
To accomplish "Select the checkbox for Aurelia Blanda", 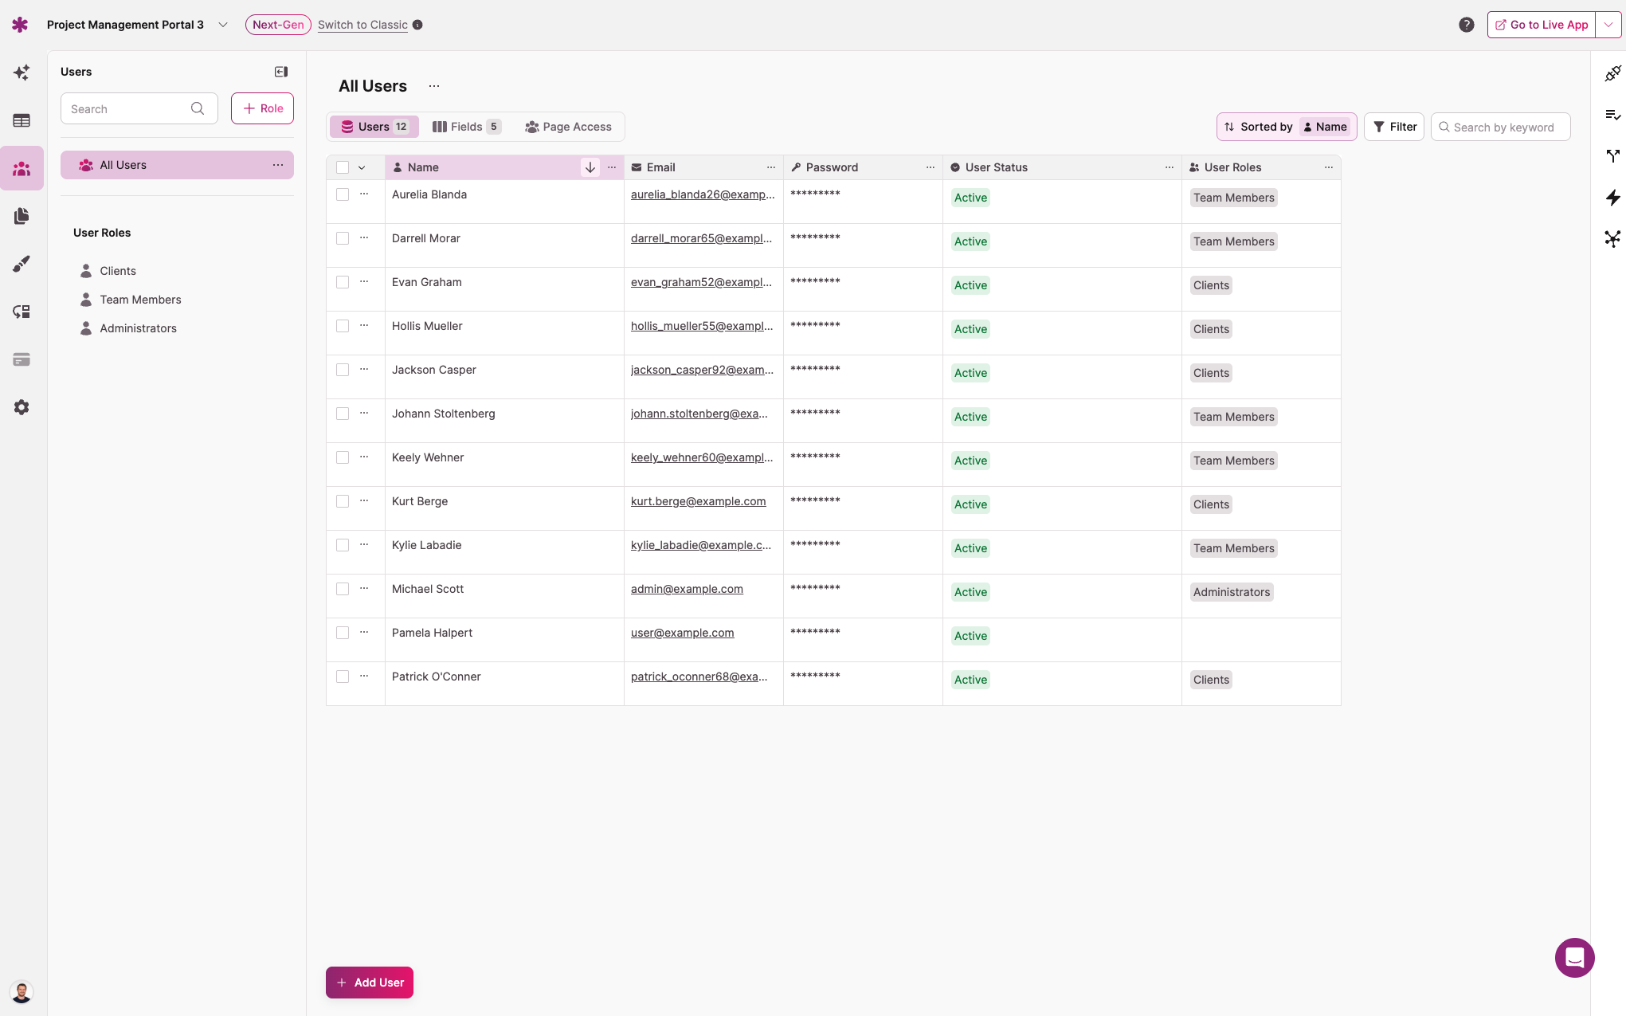I will tap(343, 194).
